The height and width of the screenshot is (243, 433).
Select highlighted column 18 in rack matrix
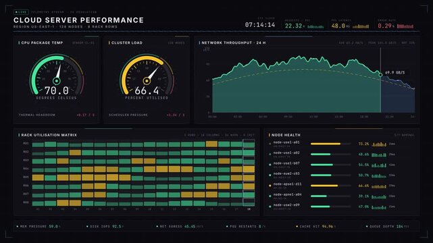pyautogui.click(x=249, y=173)
